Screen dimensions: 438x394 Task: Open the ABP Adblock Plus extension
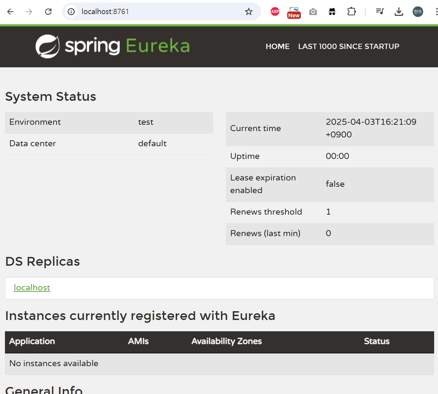(x=275, y=12)
